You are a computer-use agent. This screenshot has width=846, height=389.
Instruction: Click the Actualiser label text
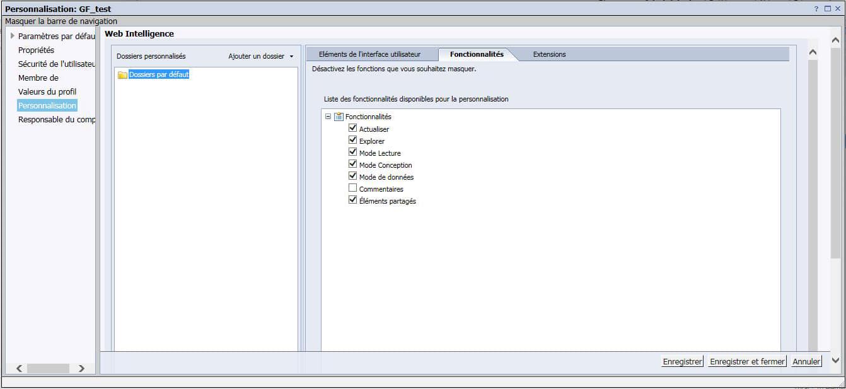[x=374, y=129]
